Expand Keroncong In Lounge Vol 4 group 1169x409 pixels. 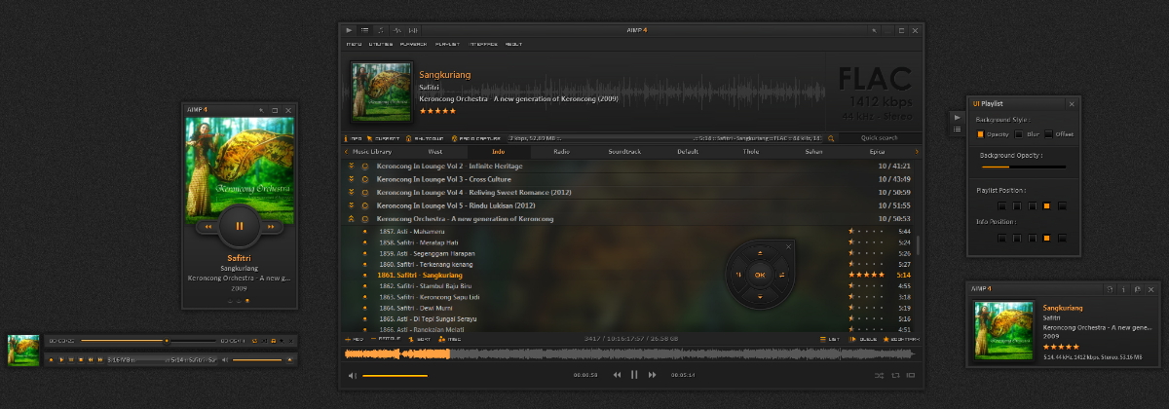(351, 193)
